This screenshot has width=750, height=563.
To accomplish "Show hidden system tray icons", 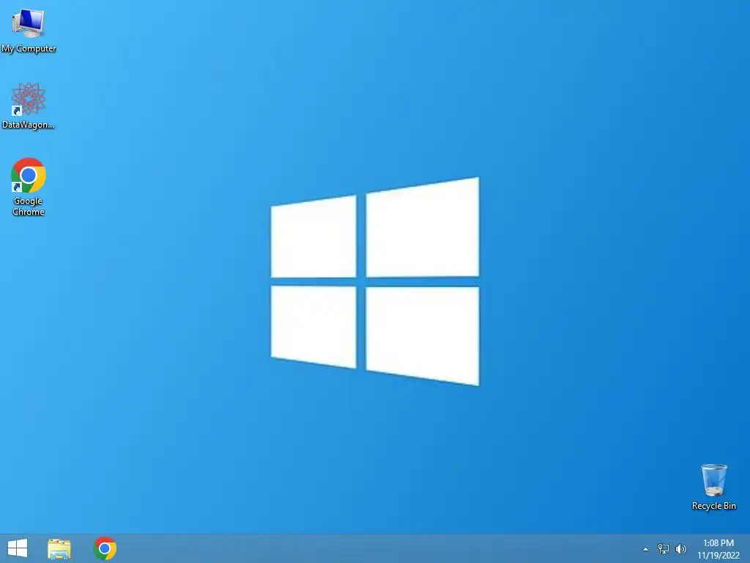I will pyautogui.click(x=646, y=549).
